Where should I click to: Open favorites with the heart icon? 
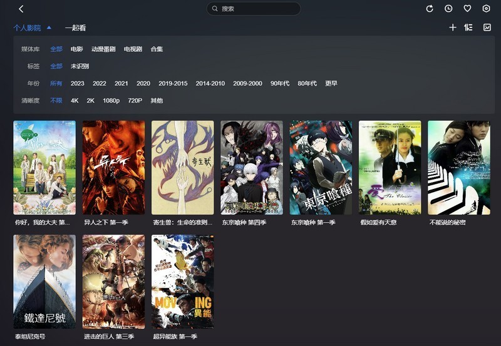click(467, 9)
